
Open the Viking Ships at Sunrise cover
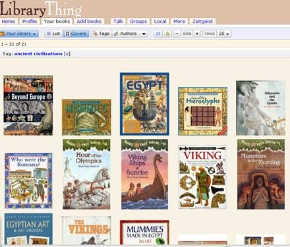[x=144, y=174]
